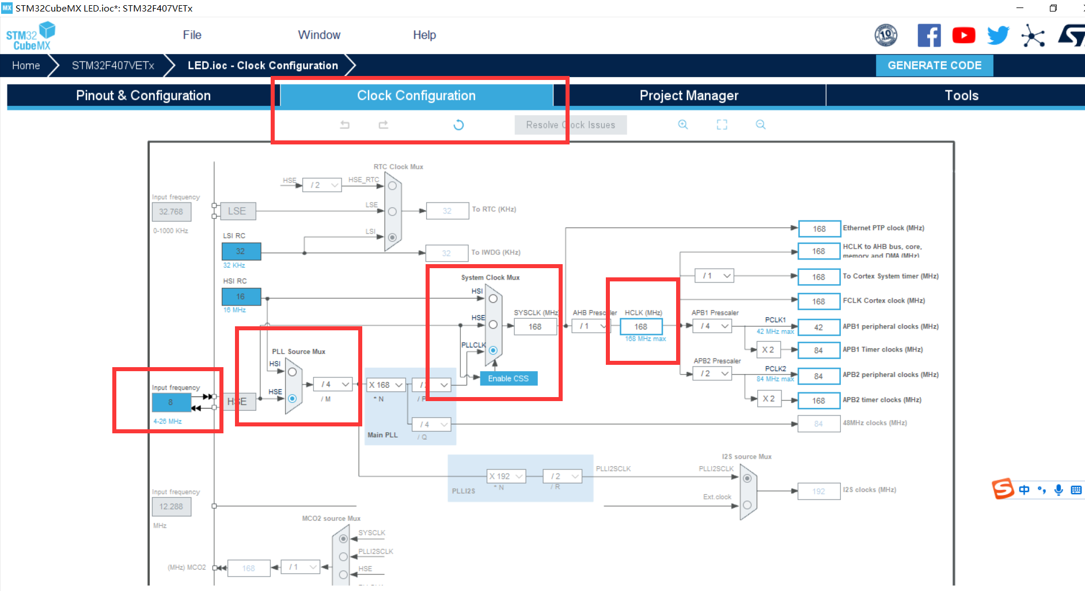1085x591 pixels.
Task: Select HSI in System Clock Mux
Action: tap(493, 299)
